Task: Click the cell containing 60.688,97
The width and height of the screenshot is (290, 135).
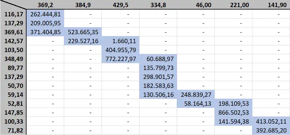Action: pyautogui.click(x=158, y=59)
